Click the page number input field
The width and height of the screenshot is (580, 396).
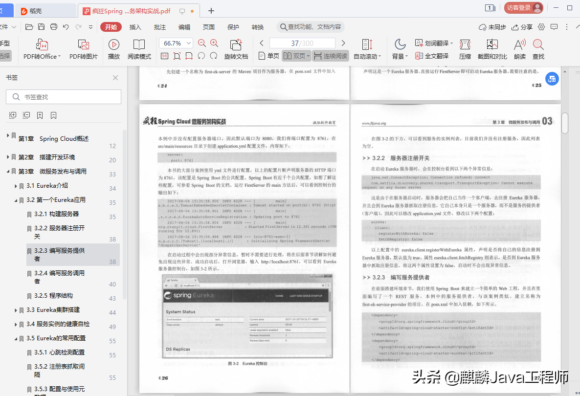click(302, 43)
